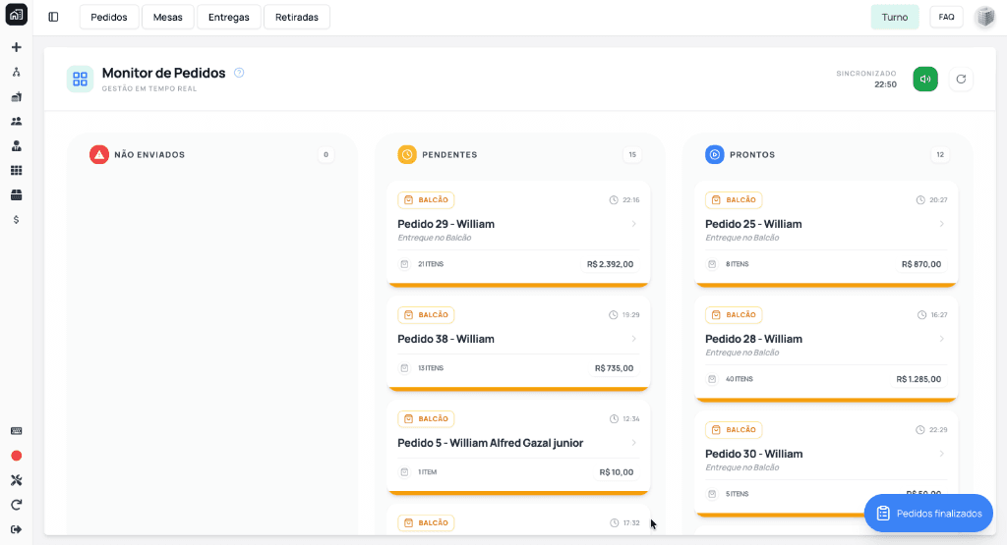Open the home logo icon in sidebar
The width and height of the screenshot is (1007, 545).
pyautogui.click(x=16, y=14)
